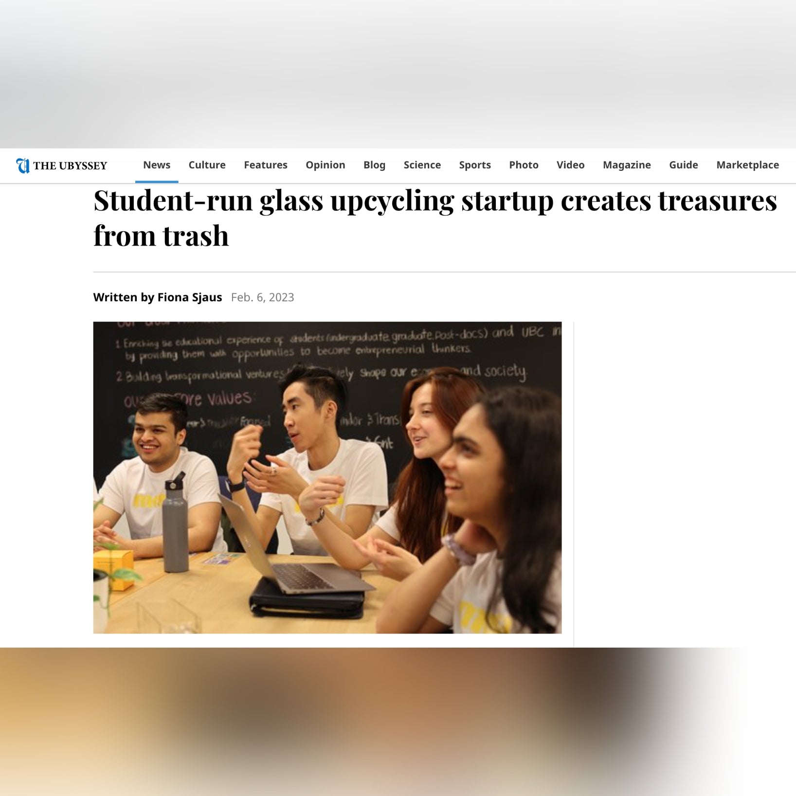
Task: Visit the Blog section
Action: 374,165
